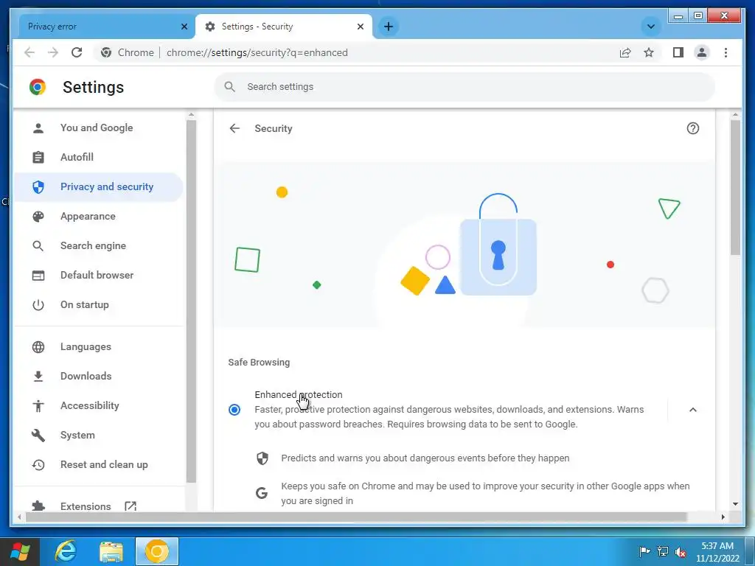Viewport: 755px width, 566px height.
Task: Click the horizontal scrollbar at window bottom
Action: pyautogui.click(x=356, y=517)
